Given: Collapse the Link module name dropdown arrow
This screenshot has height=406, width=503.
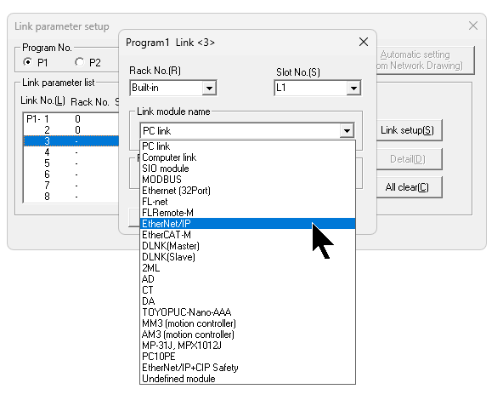Looking at the screenshot, I should click(347, 131).
